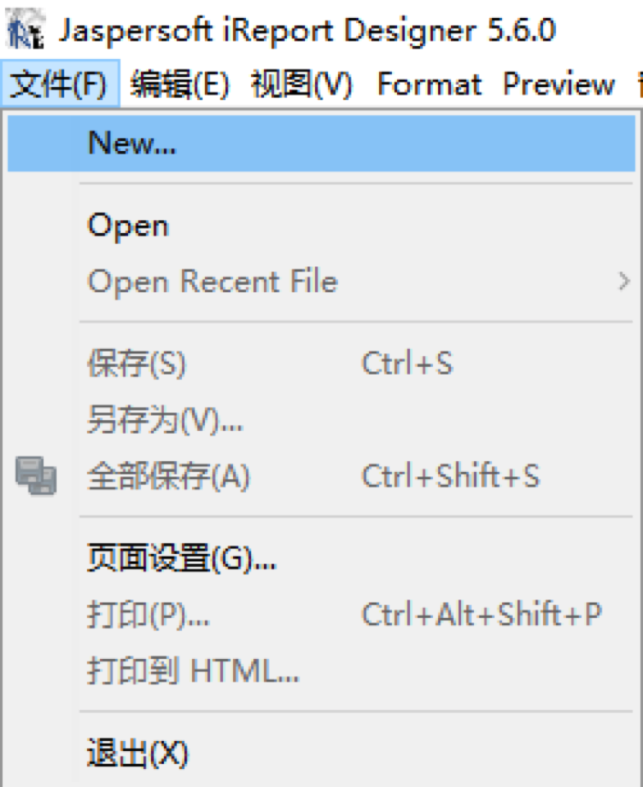Click the Open Recent File arrow chevron
The image size is (643, 787).
pyautogui.click(x=623, y=281)
